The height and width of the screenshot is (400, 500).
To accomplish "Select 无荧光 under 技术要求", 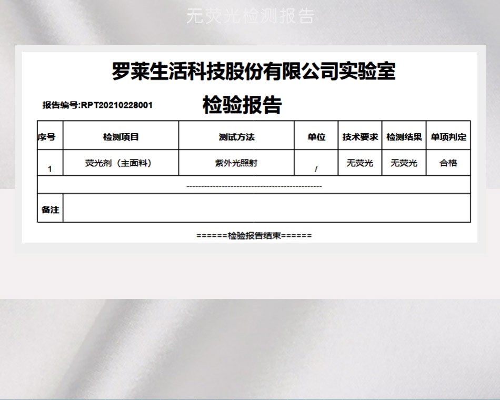I will point(359,163).
